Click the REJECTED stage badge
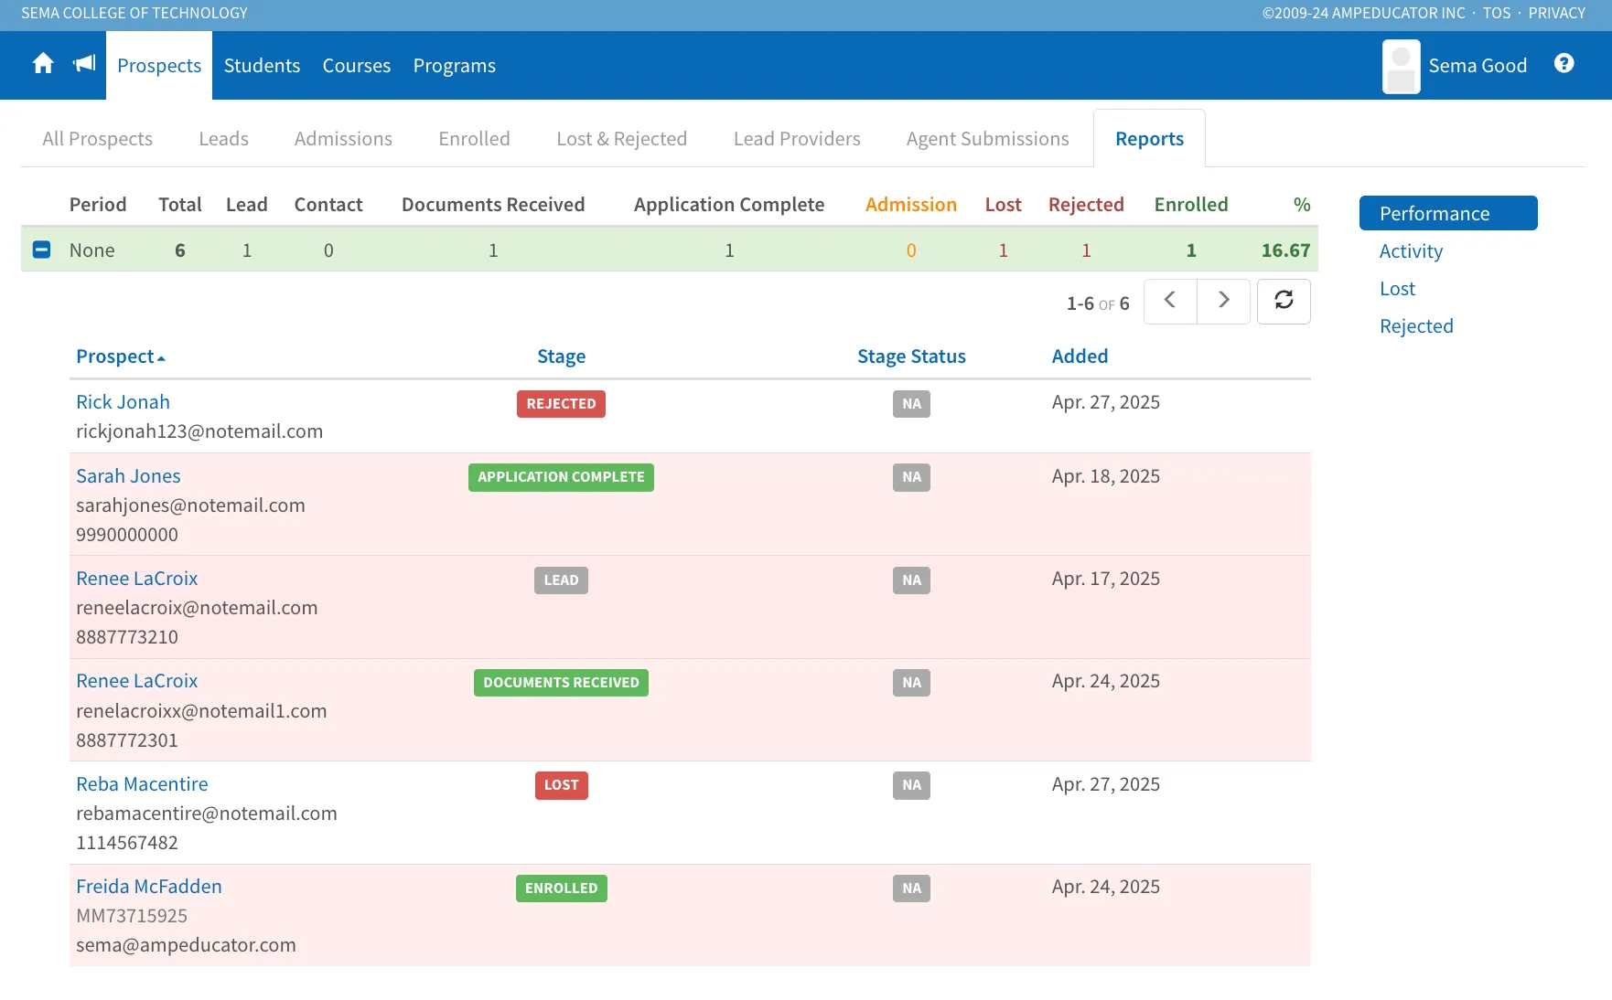Image resolution: width=1612 pixels, height=1000 pixels. (x=561, y=404)
